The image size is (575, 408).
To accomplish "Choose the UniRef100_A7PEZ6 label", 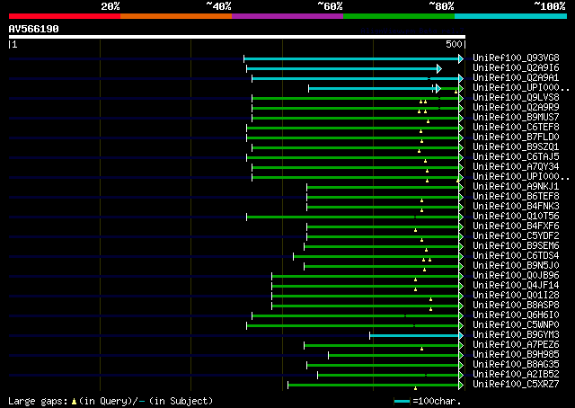I will tap(516, 345).
